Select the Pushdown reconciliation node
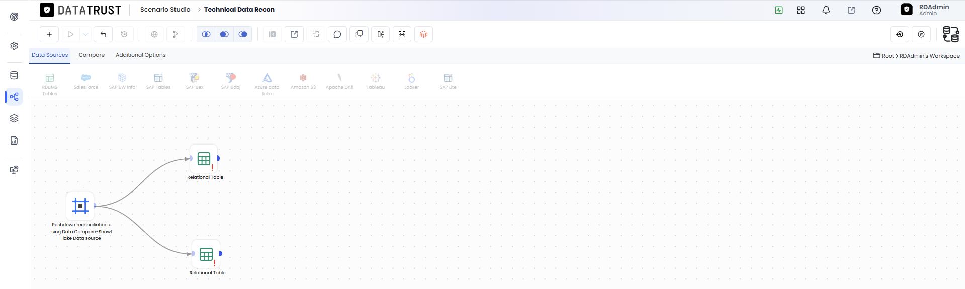This screenshot has height=289, width=965. [80, 206]
